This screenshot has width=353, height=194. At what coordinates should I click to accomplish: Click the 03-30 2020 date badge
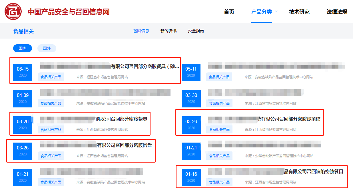(x=191, y=98)
